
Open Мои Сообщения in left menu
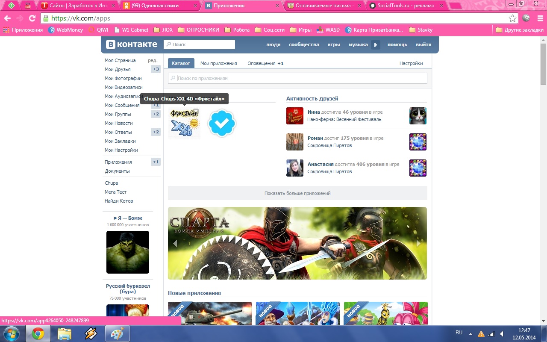122,105
